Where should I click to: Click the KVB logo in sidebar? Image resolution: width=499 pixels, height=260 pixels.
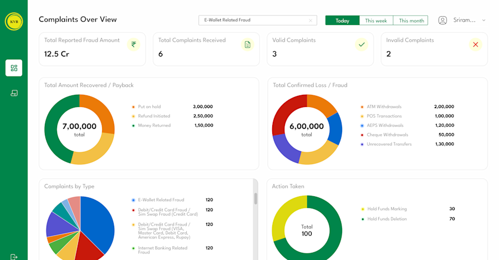14,21
